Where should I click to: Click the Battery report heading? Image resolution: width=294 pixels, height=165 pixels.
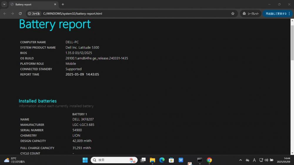pyautogui.click(x=55, y=24)
